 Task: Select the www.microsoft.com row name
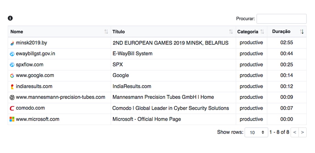pos(37,119)
